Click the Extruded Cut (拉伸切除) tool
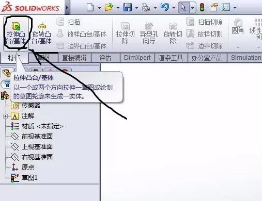262x201 pixels. tap(125, 33)
